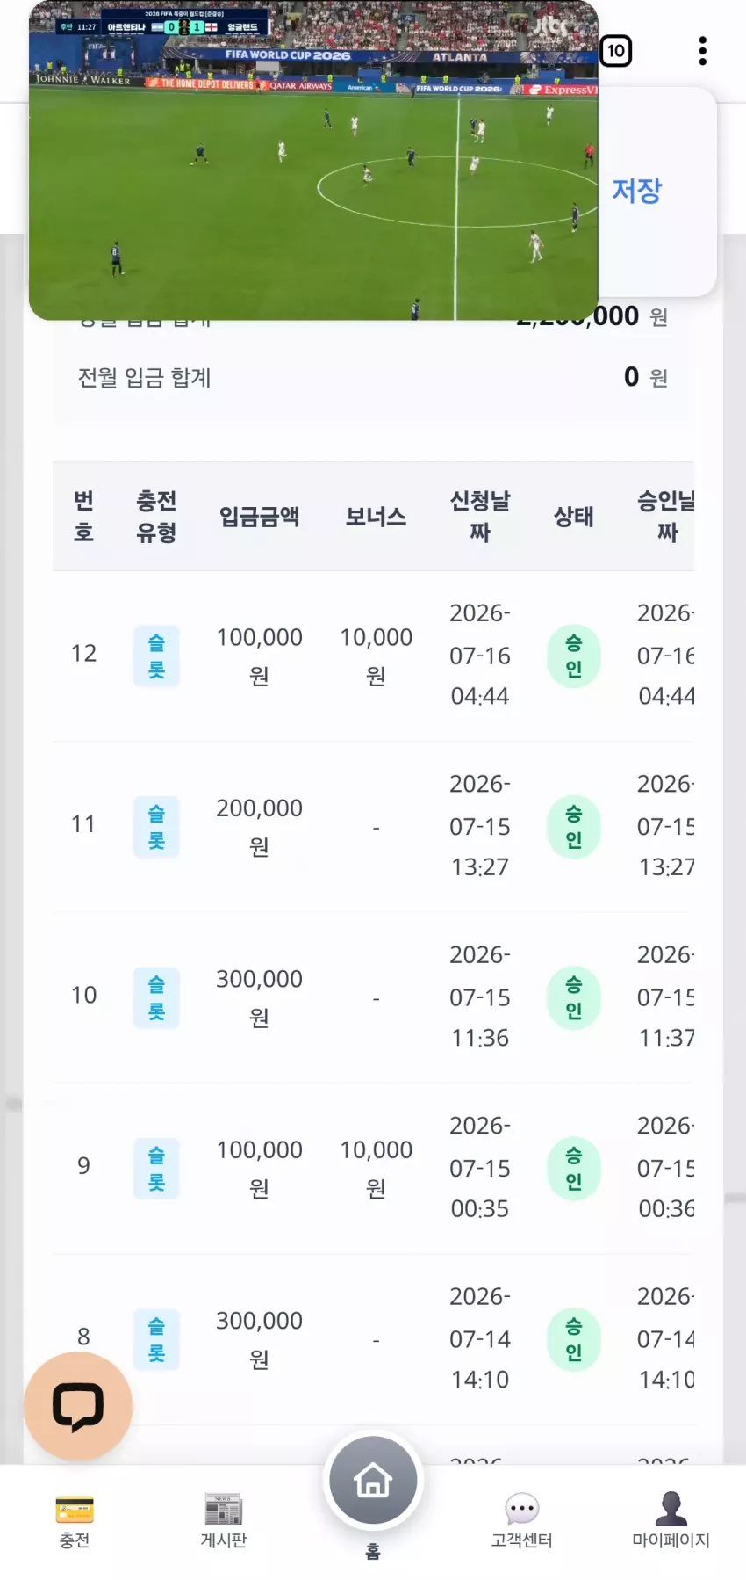Click the 저장 save button

pos(637,191)
